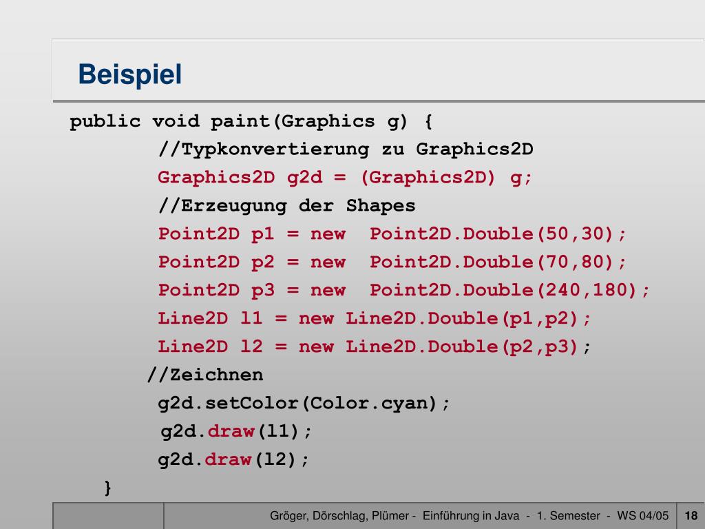Image resolution: width=705 pixels, height=529 pixels.
Task: Click the Line2D l2 declaration line
Action: pyautogui.click(x=374, y=347)
